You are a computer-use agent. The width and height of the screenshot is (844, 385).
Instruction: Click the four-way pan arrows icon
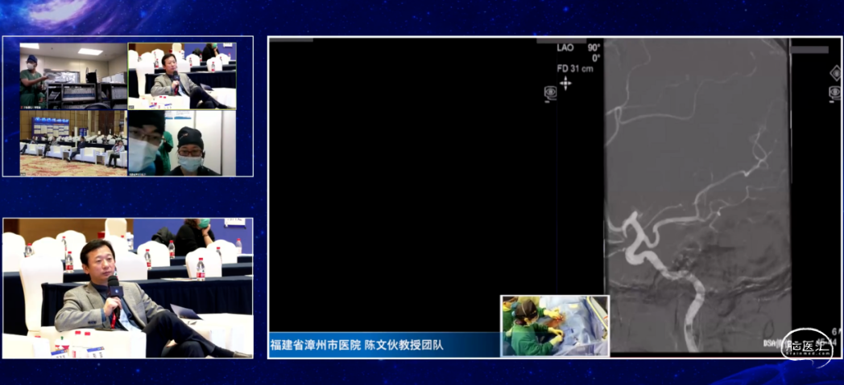click(565, 83)
